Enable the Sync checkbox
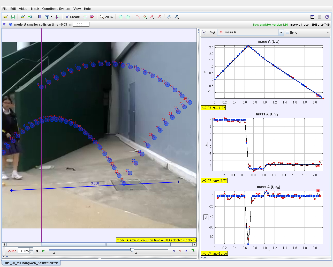333x267 pixels. 288,32
